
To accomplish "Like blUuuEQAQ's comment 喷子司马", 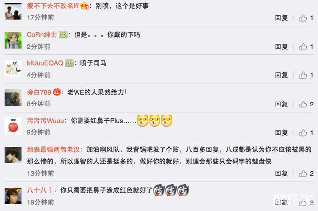I will tap(303, 75).
